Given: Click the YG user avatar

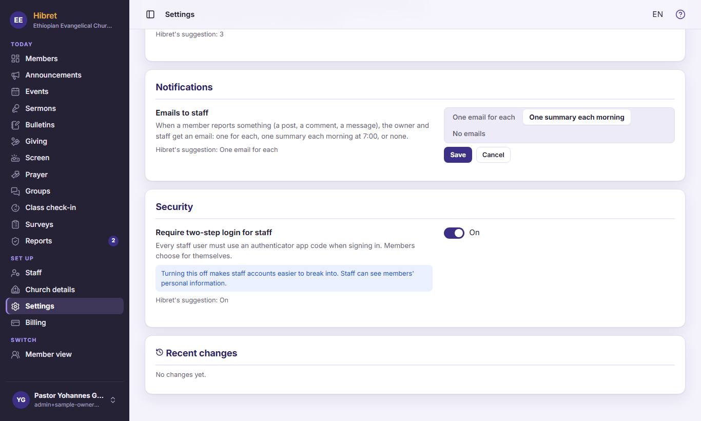Looking at the screenshot, I should pos(21,400).
